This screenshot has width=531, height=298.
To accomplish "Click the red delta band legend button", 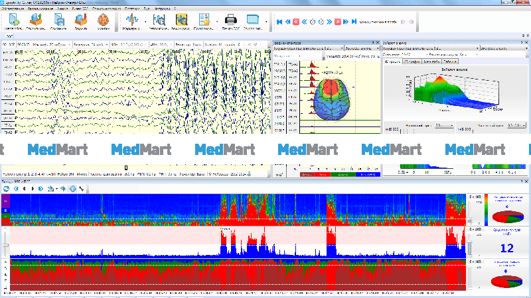I will coord(307,175).
